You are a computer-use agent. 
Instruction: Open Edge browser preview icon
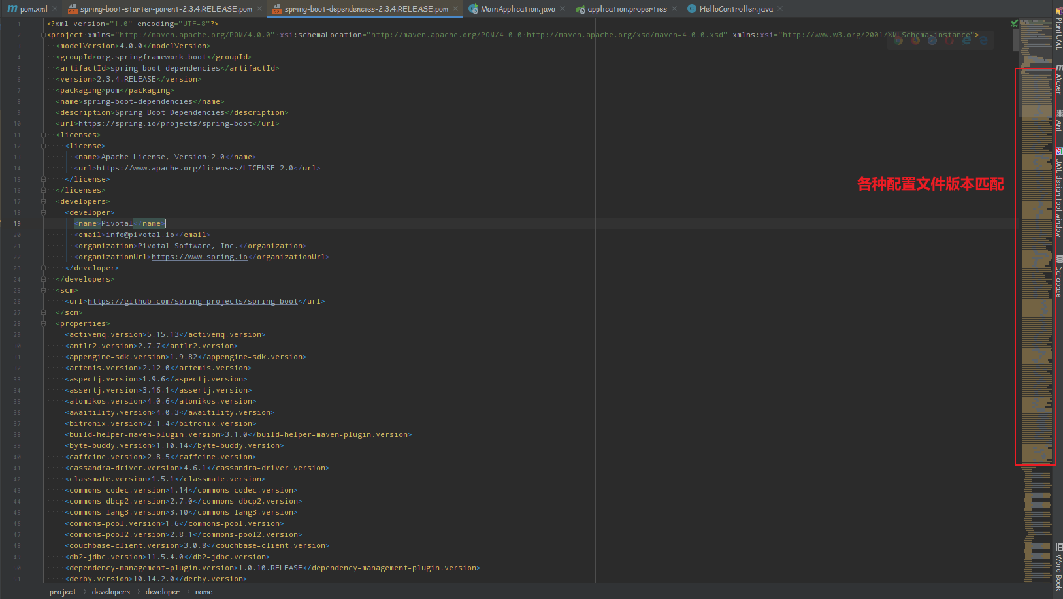point(983,40)
